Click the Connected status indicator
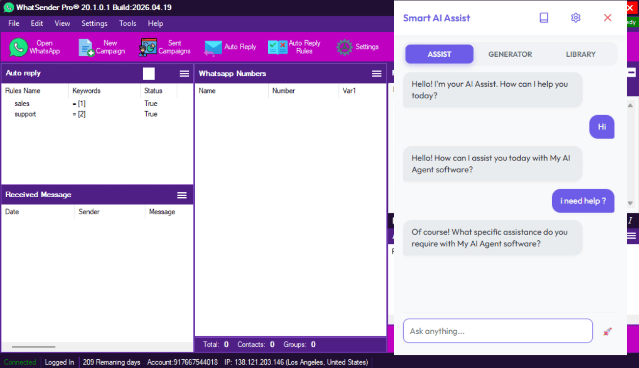 pos(20,362)
